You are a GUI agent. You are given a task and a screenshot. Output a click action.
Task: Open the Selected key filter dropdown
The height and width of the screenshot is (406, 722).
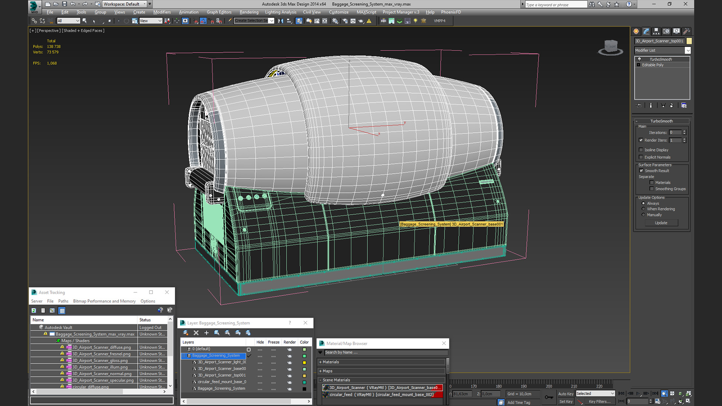point(595,394)
